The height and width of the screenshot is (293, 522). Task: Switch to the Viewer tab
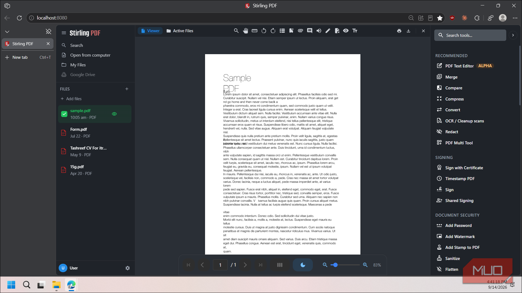click(x=150, y=31)
